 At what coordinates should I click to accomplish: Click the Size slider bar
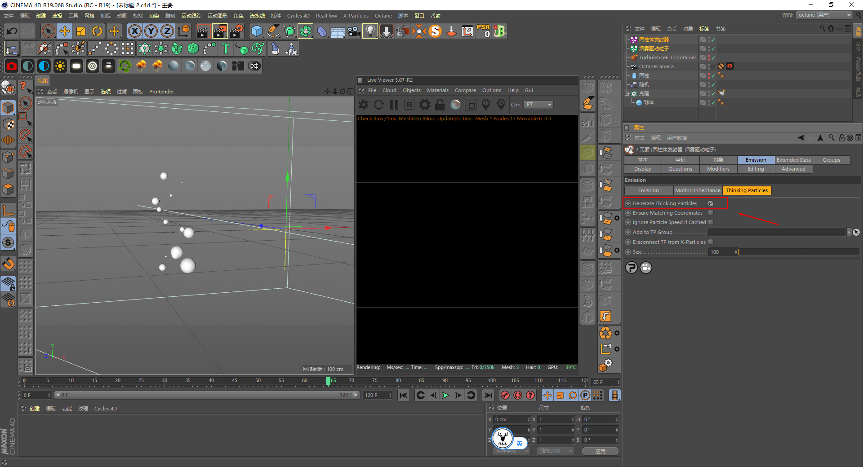(799, 252)
